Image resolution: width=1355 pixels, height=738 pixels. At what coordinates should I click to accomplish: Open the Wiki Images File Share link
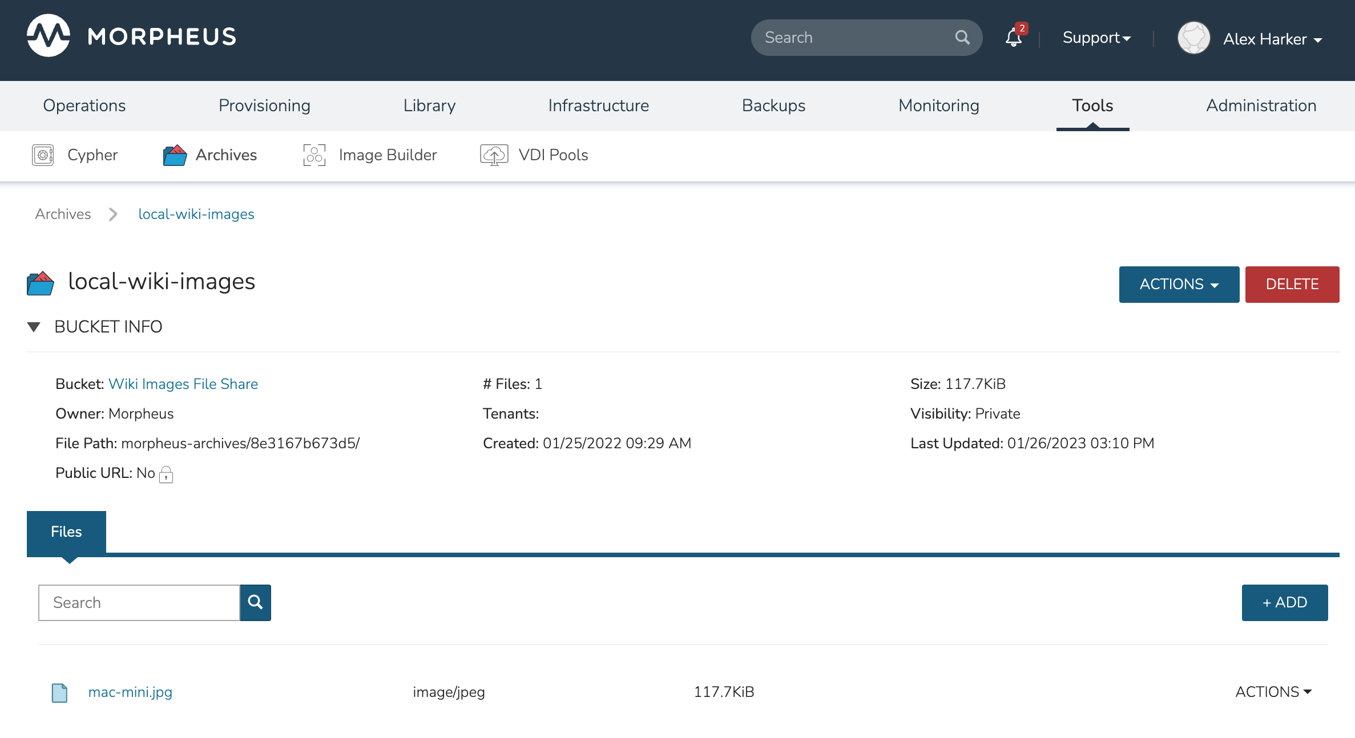183,384
